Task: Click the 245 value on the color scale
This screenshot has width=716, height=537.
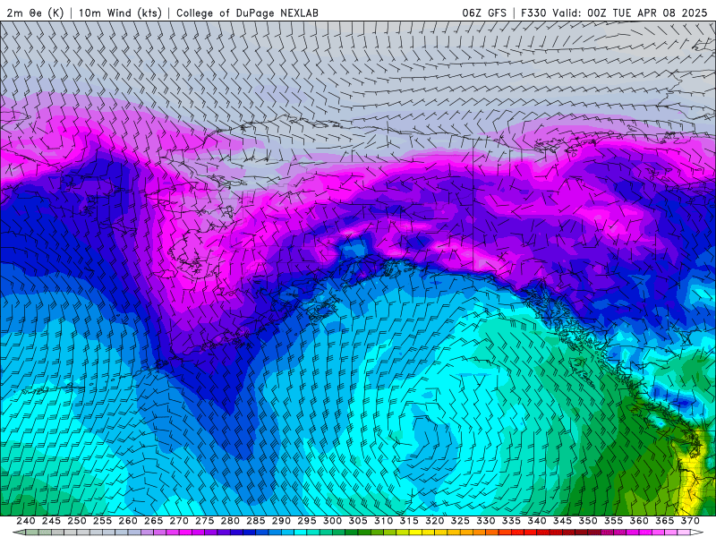Action: click(x=51, y=521)
